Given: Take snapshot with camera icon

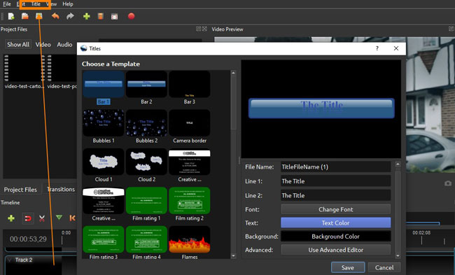Looking at the screenshot, I should point(448,183).
